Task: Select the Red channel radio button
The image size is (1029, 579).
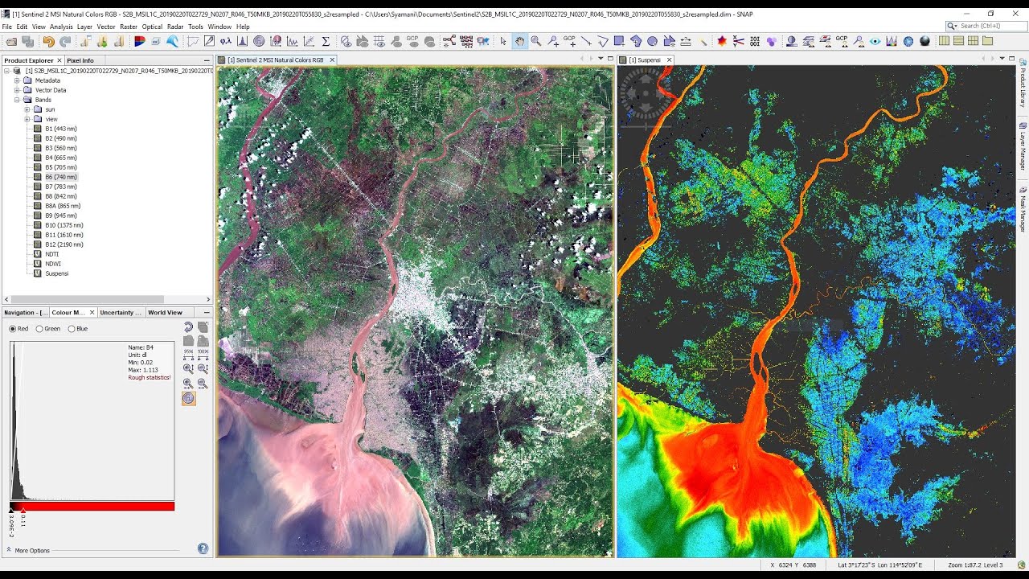Action: point(13,328)
